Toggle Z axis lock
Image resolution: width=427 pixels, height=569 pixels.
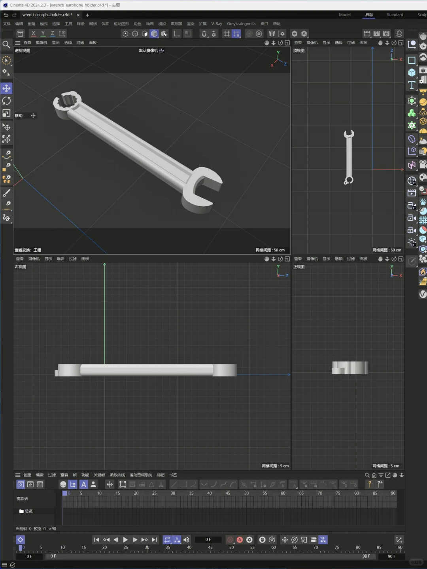[53, 34]
